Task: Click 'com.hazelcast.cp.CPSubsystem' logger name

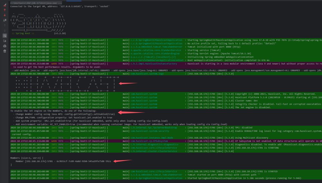Action: [149, 141]
